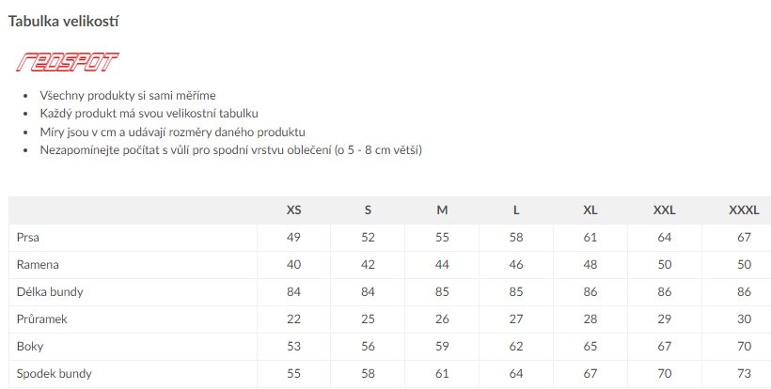
Task: Select the Délka bundy row label
Action: [50, 291]
